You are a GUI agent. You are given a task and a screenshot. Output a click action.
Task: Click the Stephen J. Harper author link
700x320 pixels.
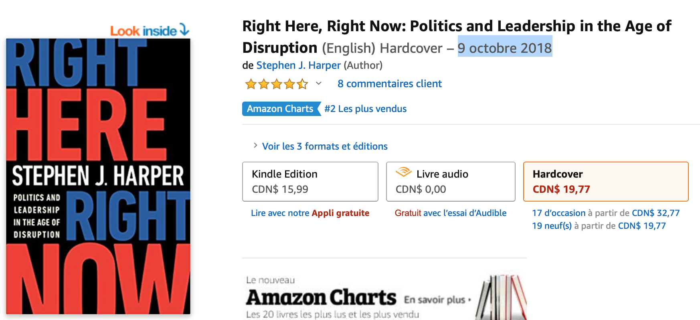click(x=298, y=65)
